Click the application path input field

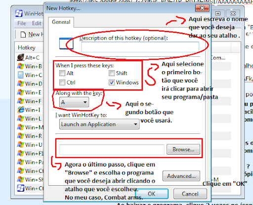click(112, 150)
